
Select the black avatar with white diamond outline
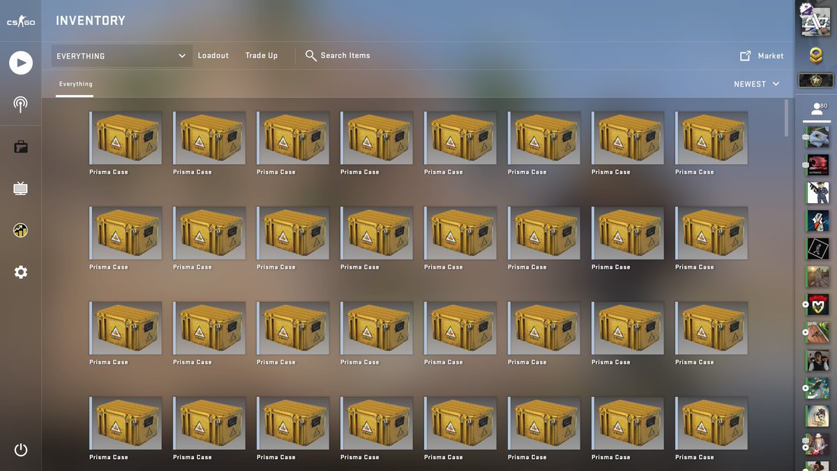(x=817, y=249)
